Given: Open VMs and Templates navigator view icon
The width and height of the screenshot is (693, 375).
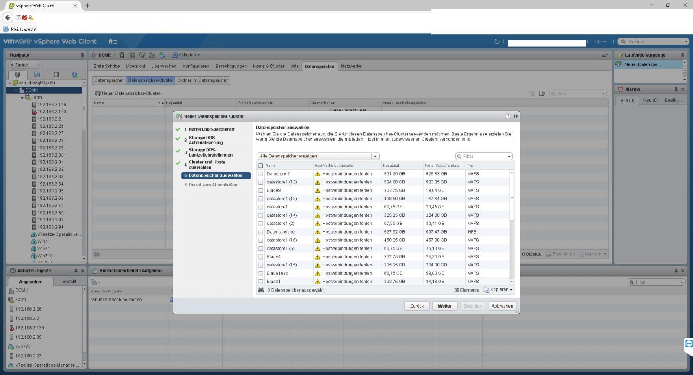Looking at the screenshot, I should click(37, 74).
